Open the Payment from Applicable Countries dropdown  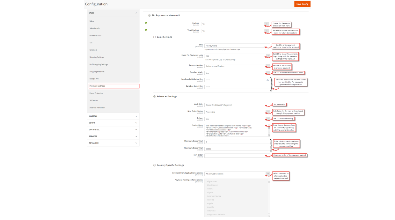point(237,174)
